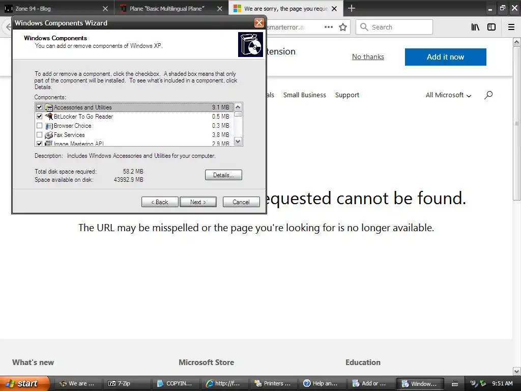Screen dimensions: 521x391
Task: Uncheck the BitLocker To Go Reader checkbox
Action: coord(39,117)
